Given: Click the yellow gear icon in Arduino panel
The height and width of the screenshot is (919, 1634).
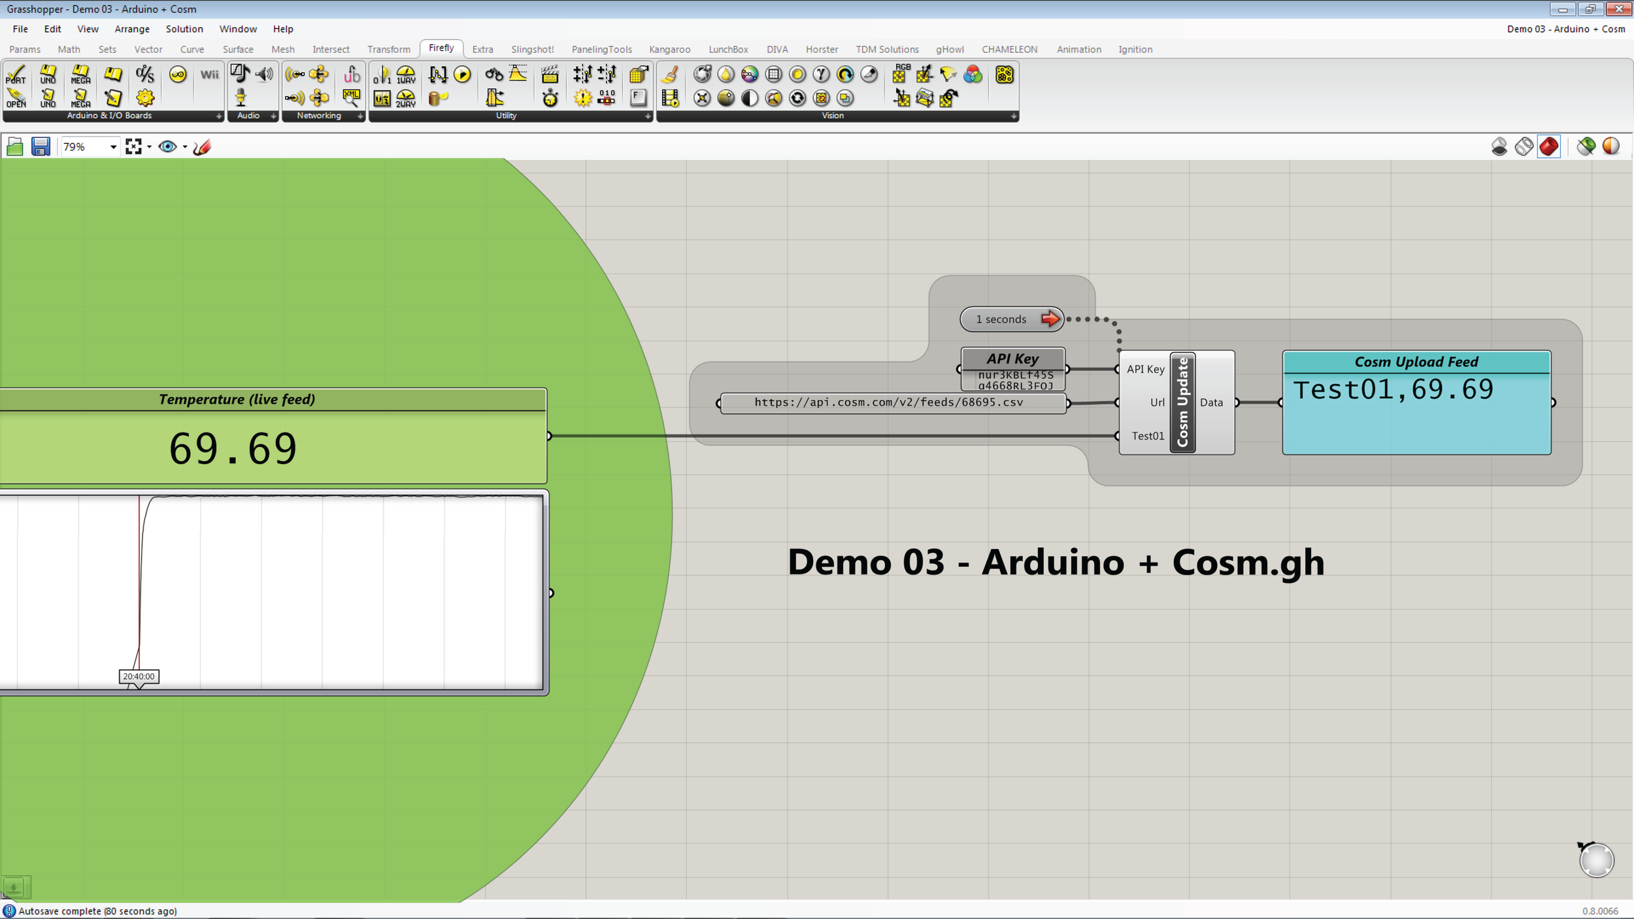Looking at the screenshot, I should tap(145, 98).
